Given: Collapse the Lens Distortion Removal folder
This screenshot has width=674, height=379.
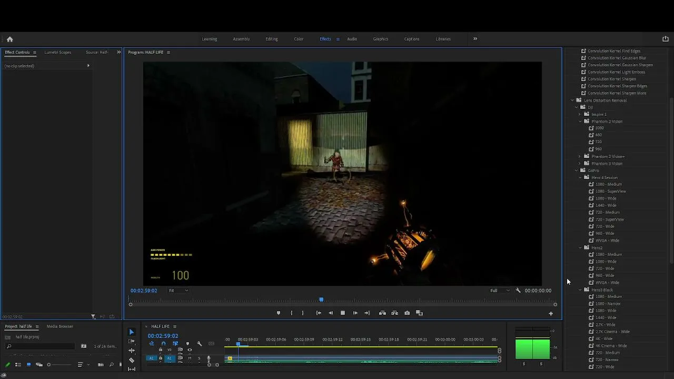Looking at the screenshot, I should (x=572, y=100).
